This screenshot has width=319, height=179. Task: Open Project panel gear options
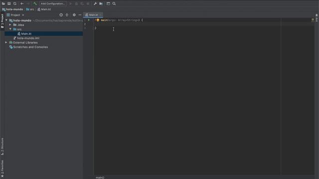tap(74, 15)
